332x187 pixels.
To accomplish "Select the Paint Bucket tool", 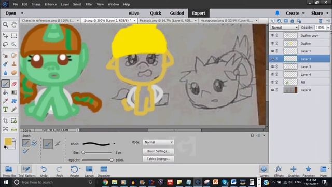I will 6,92.
